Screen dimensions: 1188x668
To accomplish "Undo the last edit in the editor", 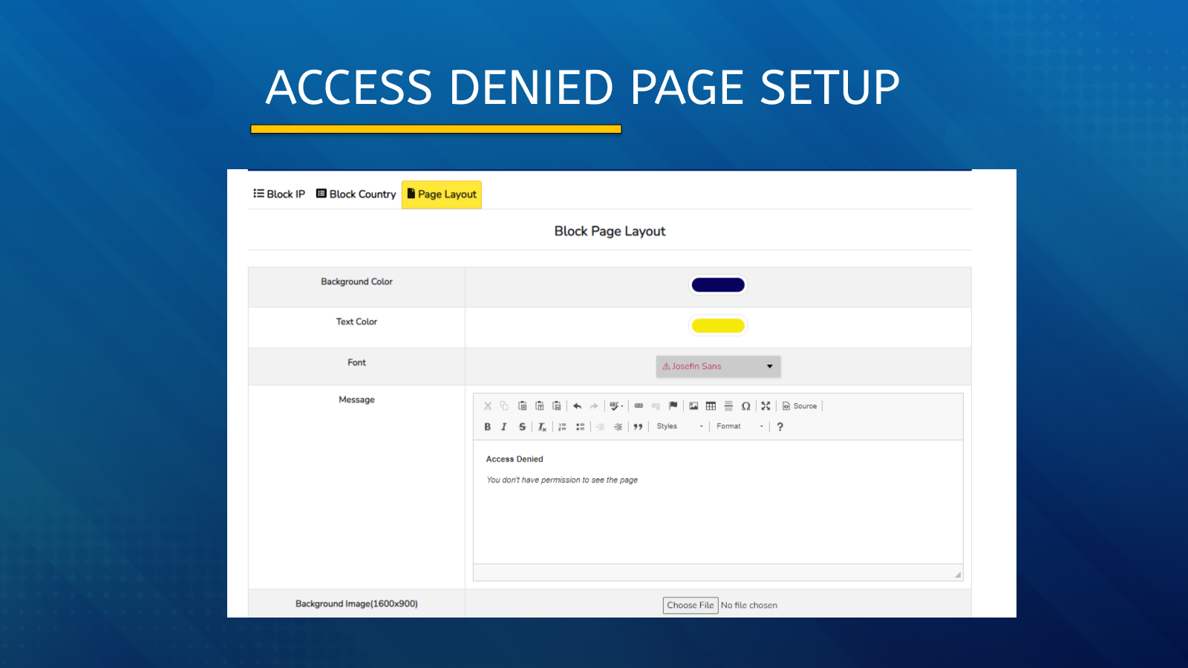I will (x=576, y=406).
